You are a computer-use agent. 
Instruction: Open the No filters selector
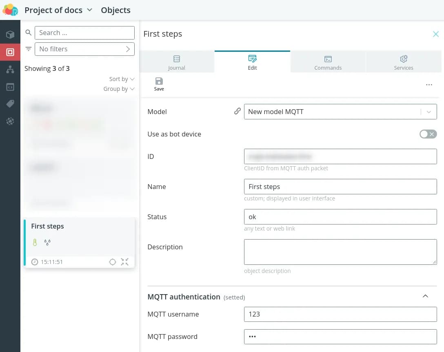84,49
